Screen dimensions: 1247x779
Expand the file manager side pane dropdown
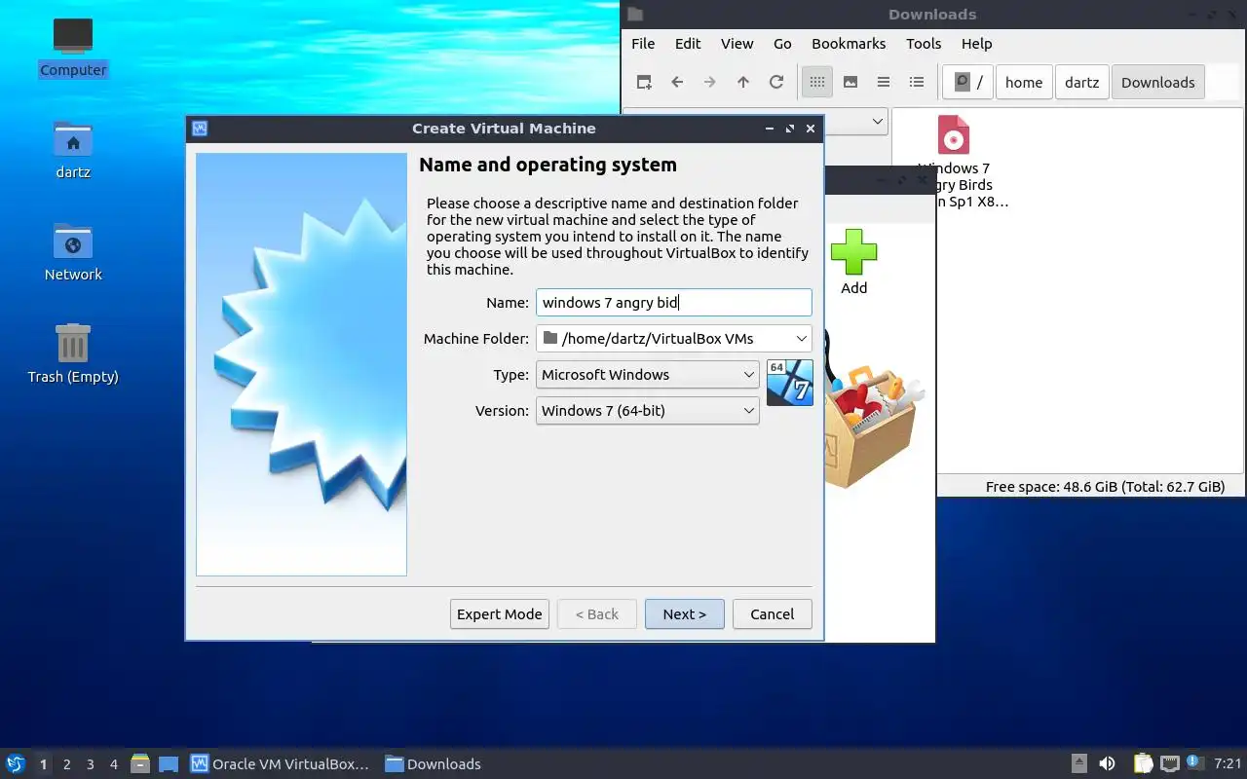pos(877,122)
